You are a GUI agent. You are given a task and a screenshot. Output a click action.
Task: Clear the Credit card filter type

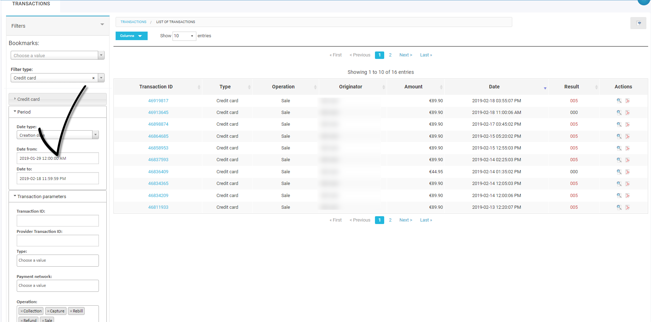pos(94,78)
